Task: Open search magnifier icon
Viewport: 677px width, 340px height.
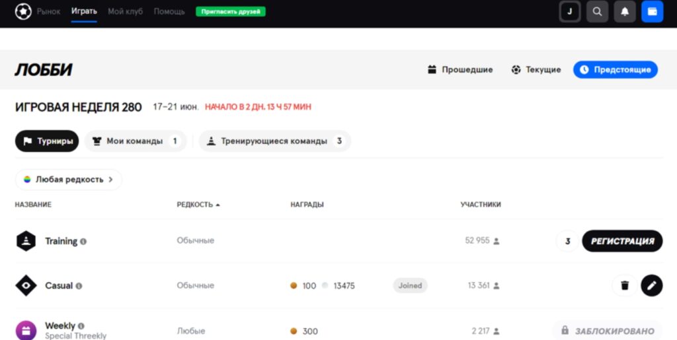Action: click(x=597, y=12)
